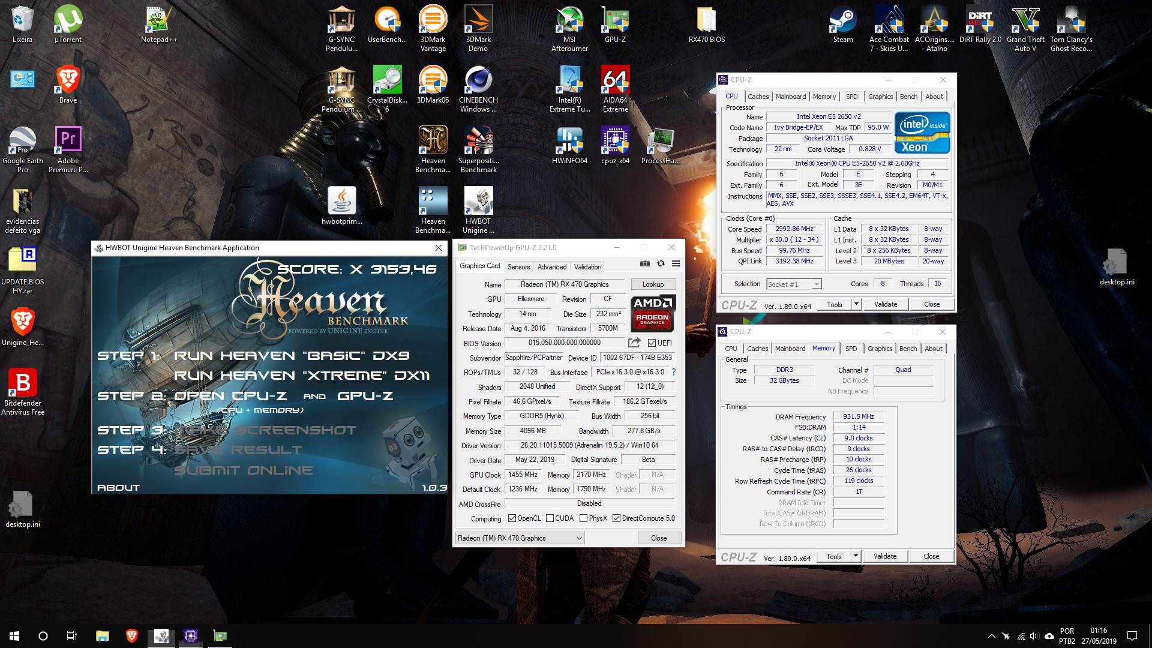The image size is (1152, 648).
Task: Open hwbotprime Java shortcut
Action: click(x=341, y=206)
